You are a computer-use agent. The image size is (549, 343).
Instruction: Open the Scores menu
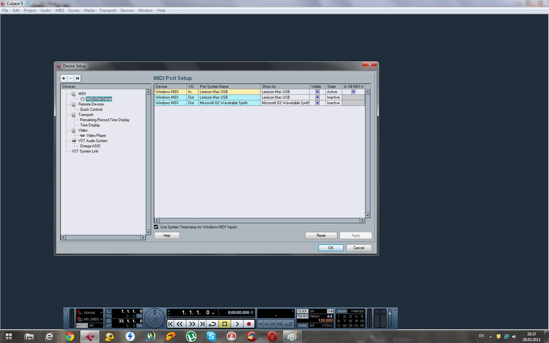[74, 10]
